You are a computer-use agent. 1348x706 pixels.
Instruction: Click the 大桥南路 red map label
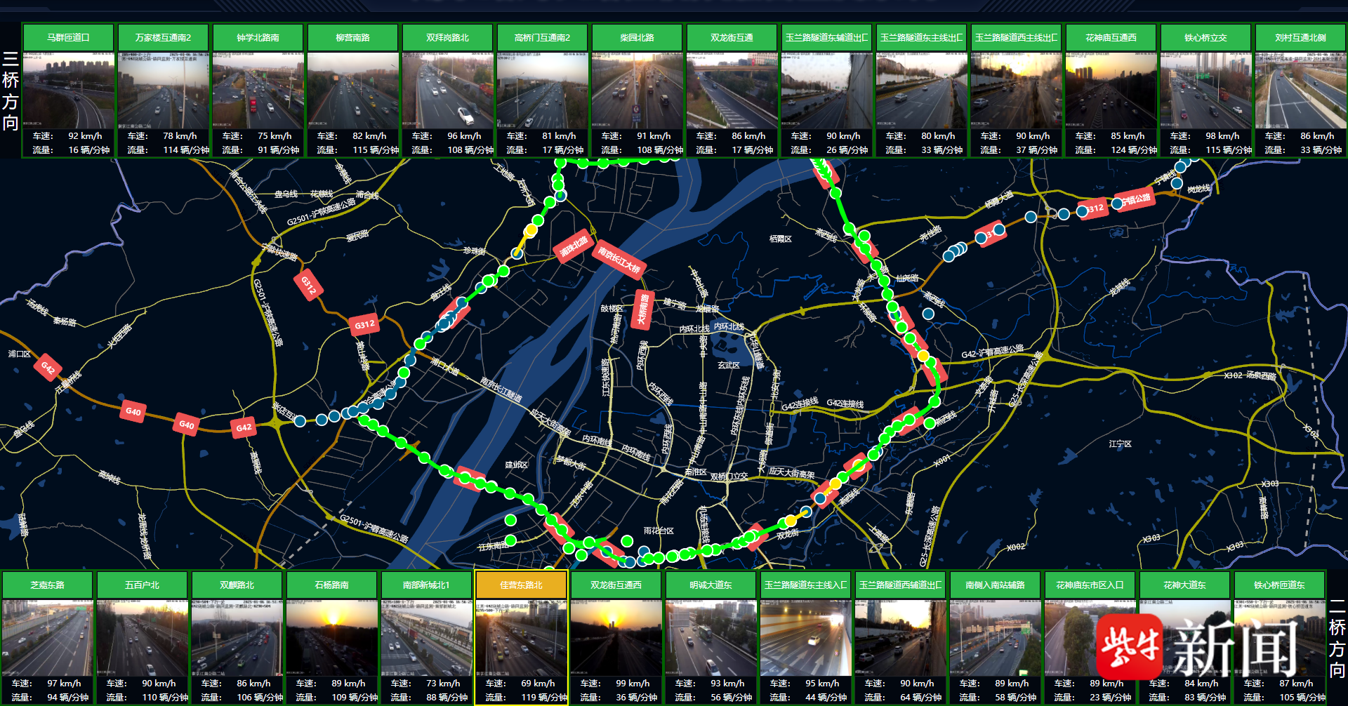point(642,309)
